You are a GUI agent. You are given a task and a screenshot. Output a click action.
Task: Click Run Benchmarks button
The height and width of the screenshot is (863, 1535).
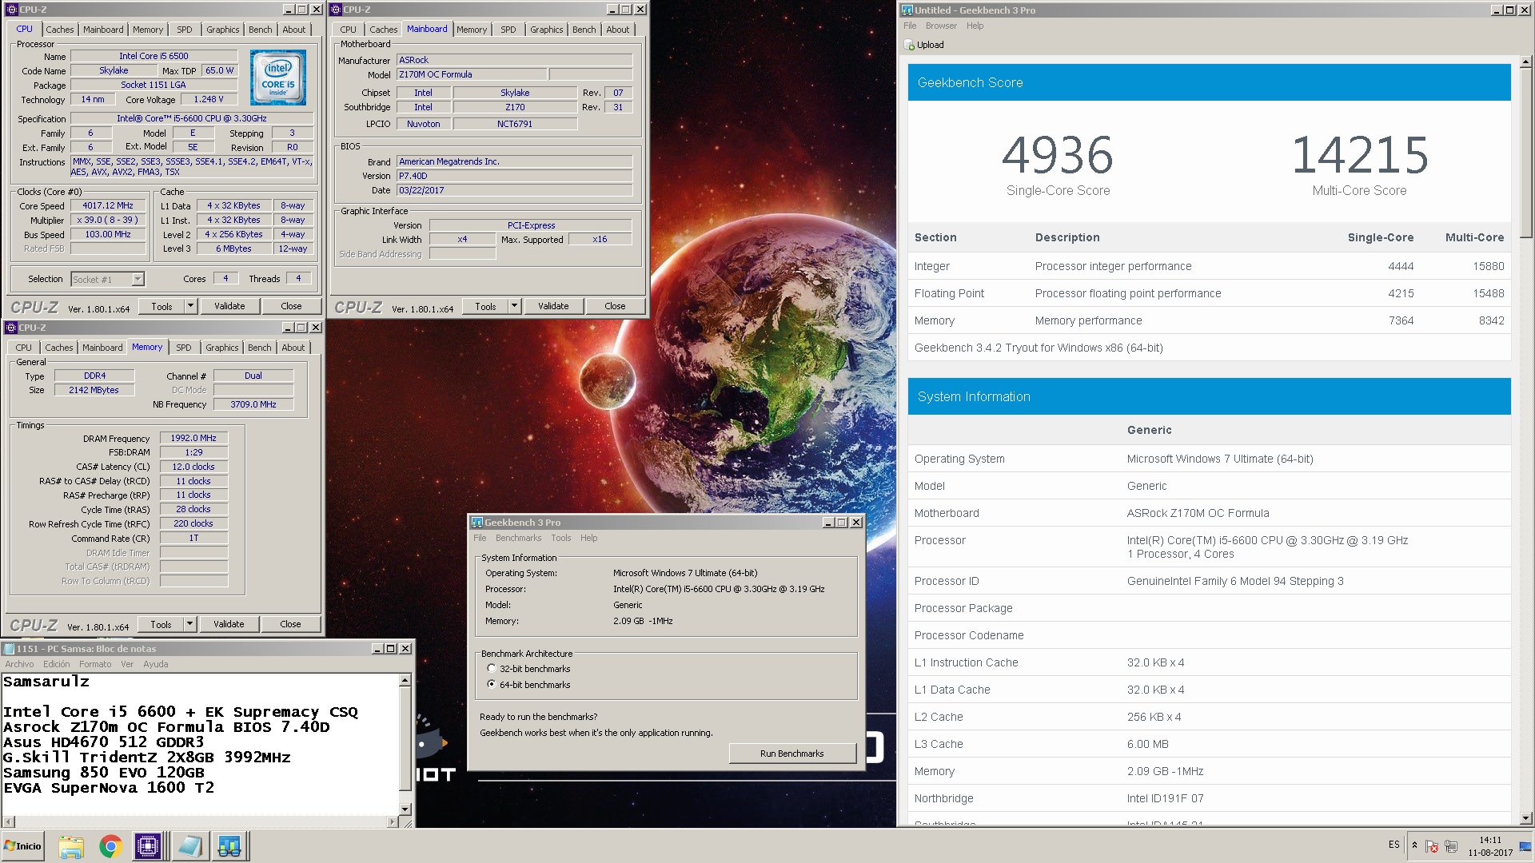click(x=791, y=754)
